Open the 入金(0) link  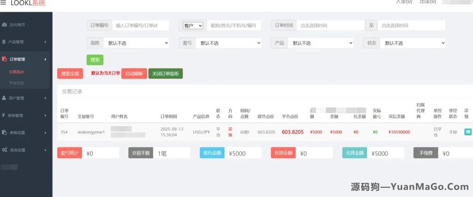point(404,2)
